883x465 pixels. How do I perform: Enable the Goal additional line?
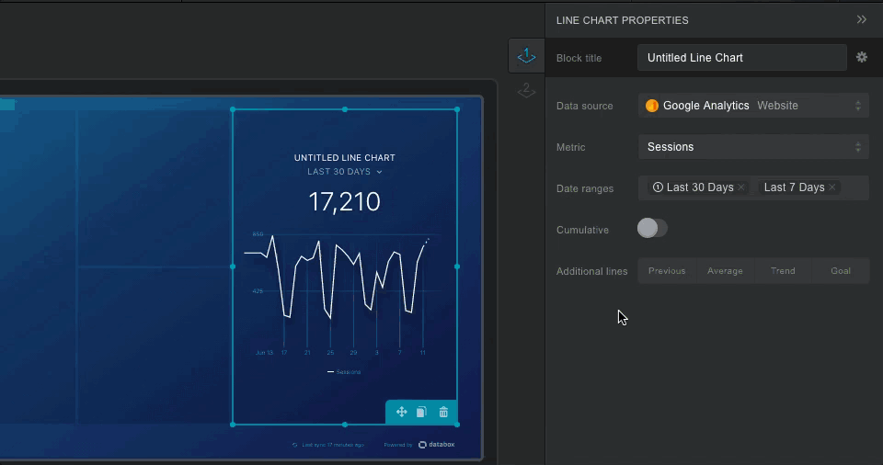pyautogui.click(x=841, y=271)
